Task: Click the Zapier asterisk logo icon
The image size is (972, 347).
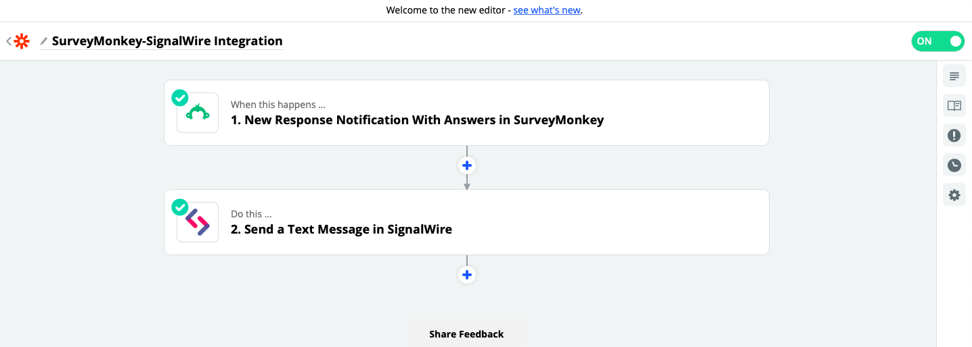Action: tap(22, 41)
